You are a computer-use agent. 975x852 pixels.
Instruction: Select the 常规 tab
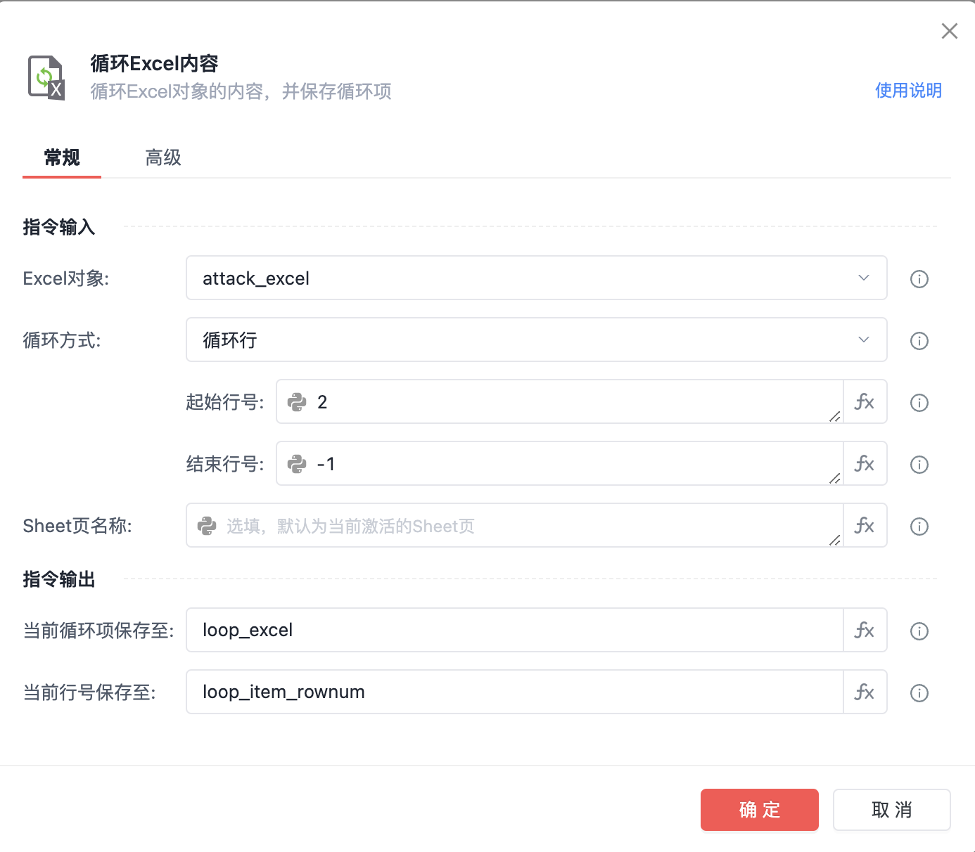coord(61,157)
